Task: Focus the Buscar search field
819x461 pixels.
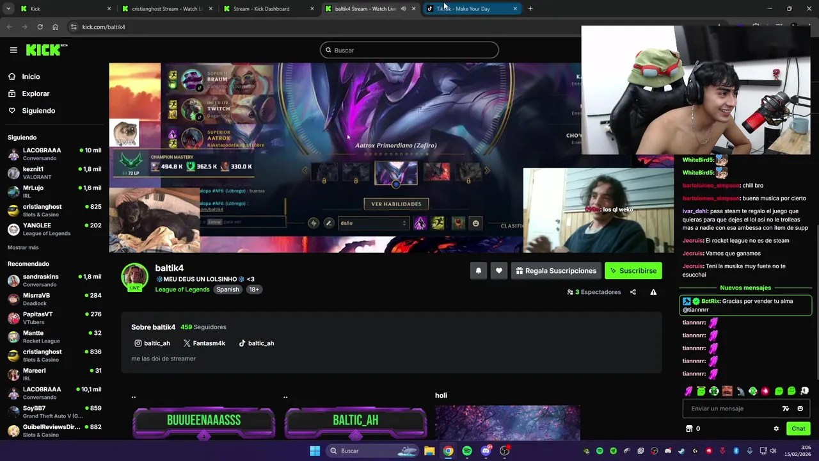Action: [x=409, y=50]
